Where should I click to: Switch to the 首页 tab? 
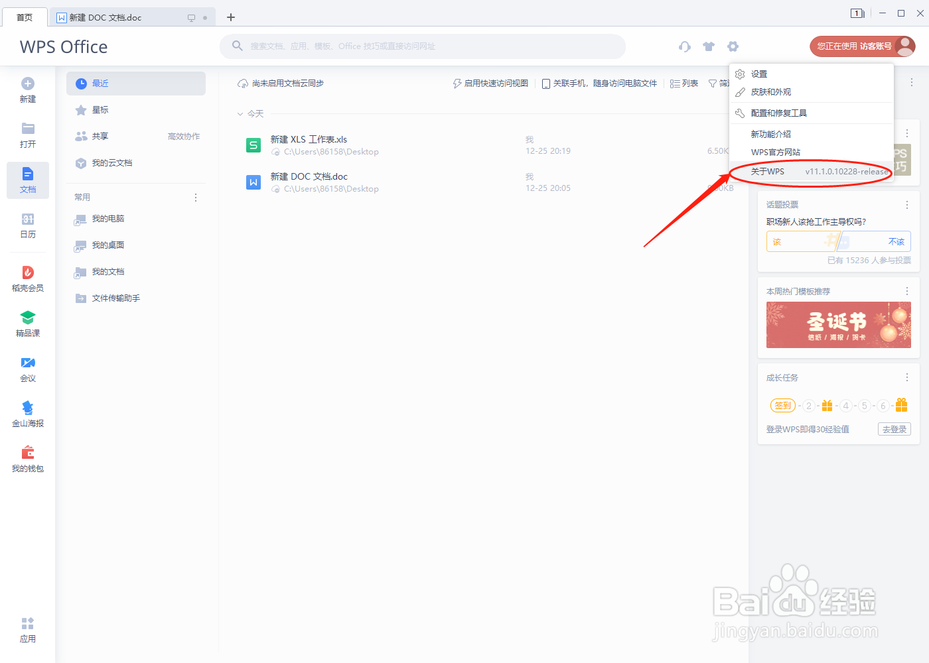tap(25, 17)
